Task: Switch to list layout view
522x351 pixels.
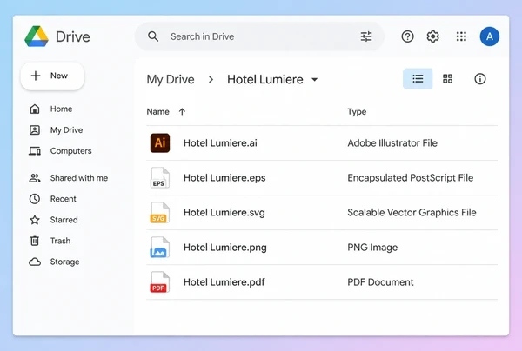Action: click(418, 79)
